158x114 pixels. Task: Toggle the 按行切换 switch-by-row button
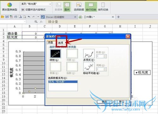click(91, 7)
